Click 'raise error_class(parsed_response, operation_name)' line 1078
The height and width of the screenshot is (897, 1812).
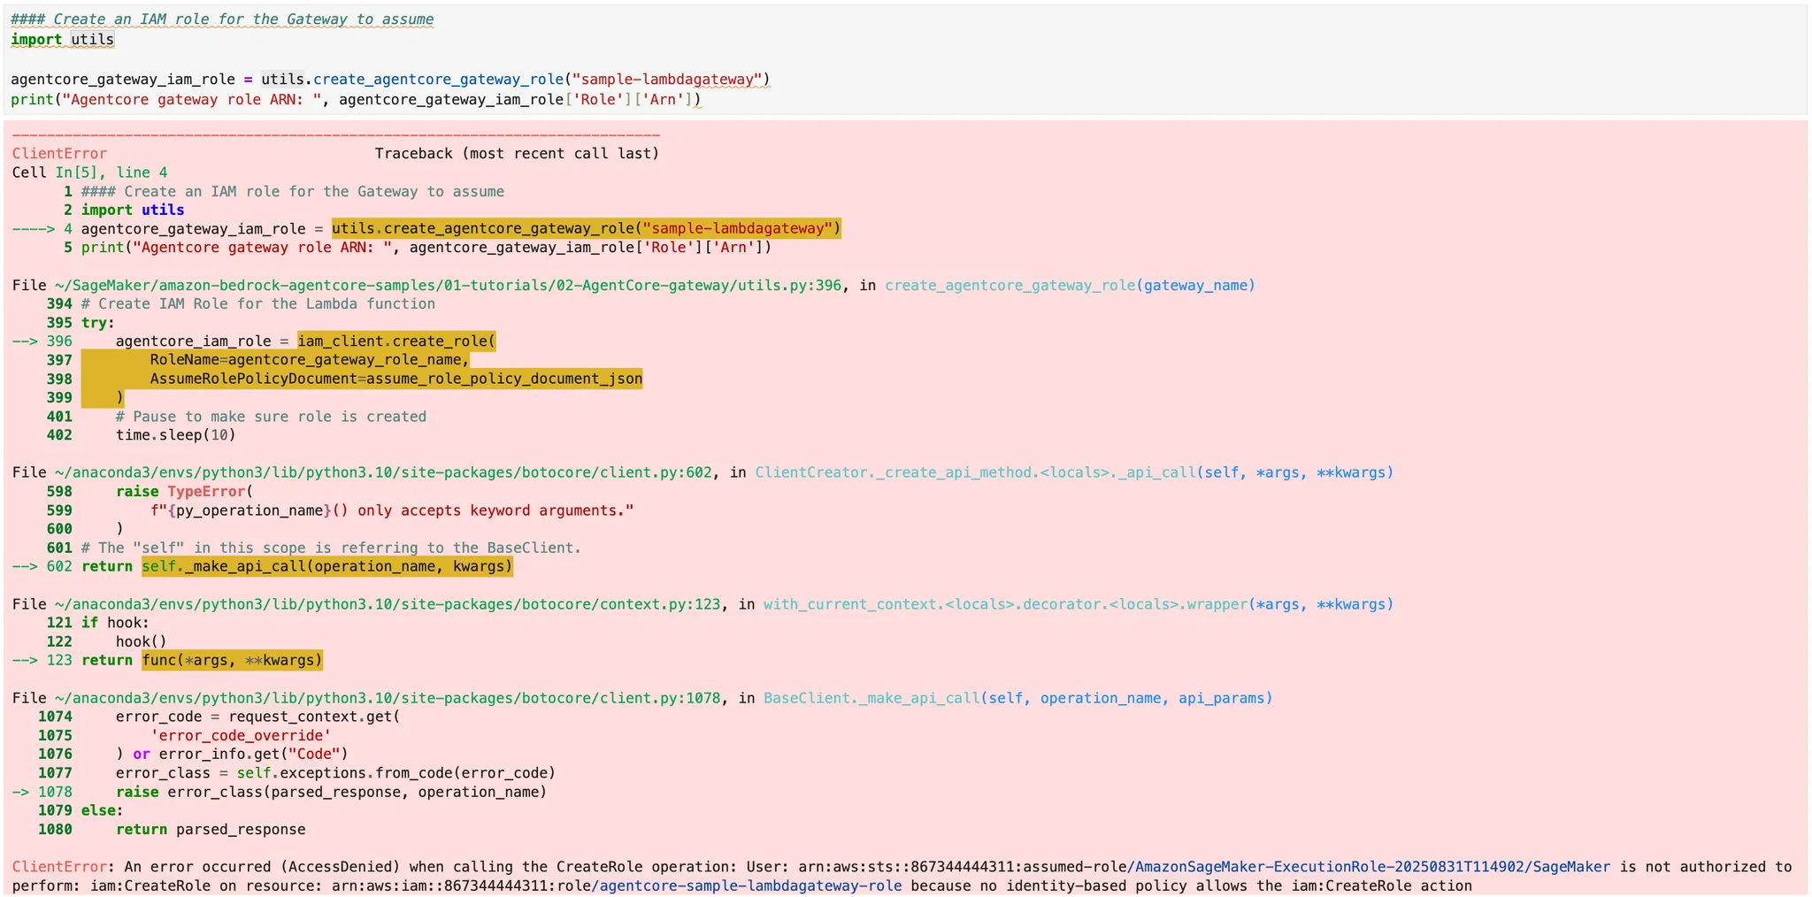coord(331,792)
